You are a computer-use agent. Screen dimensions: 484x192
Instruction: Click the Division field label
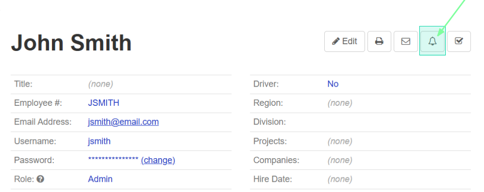click(x=269, y=122)
